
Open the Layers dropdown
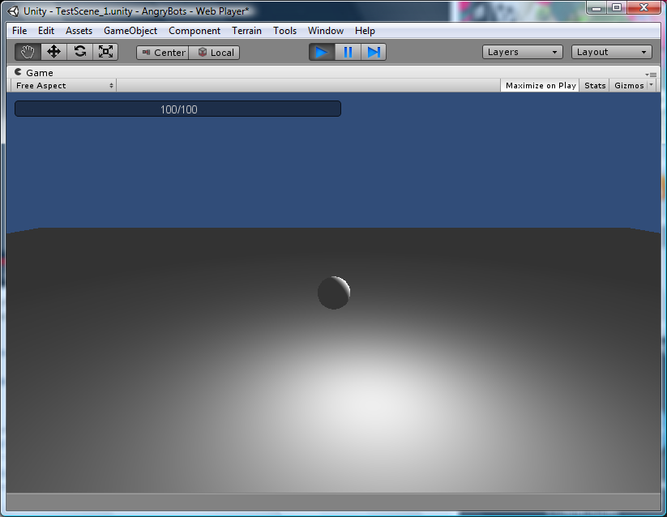(523, 52)
